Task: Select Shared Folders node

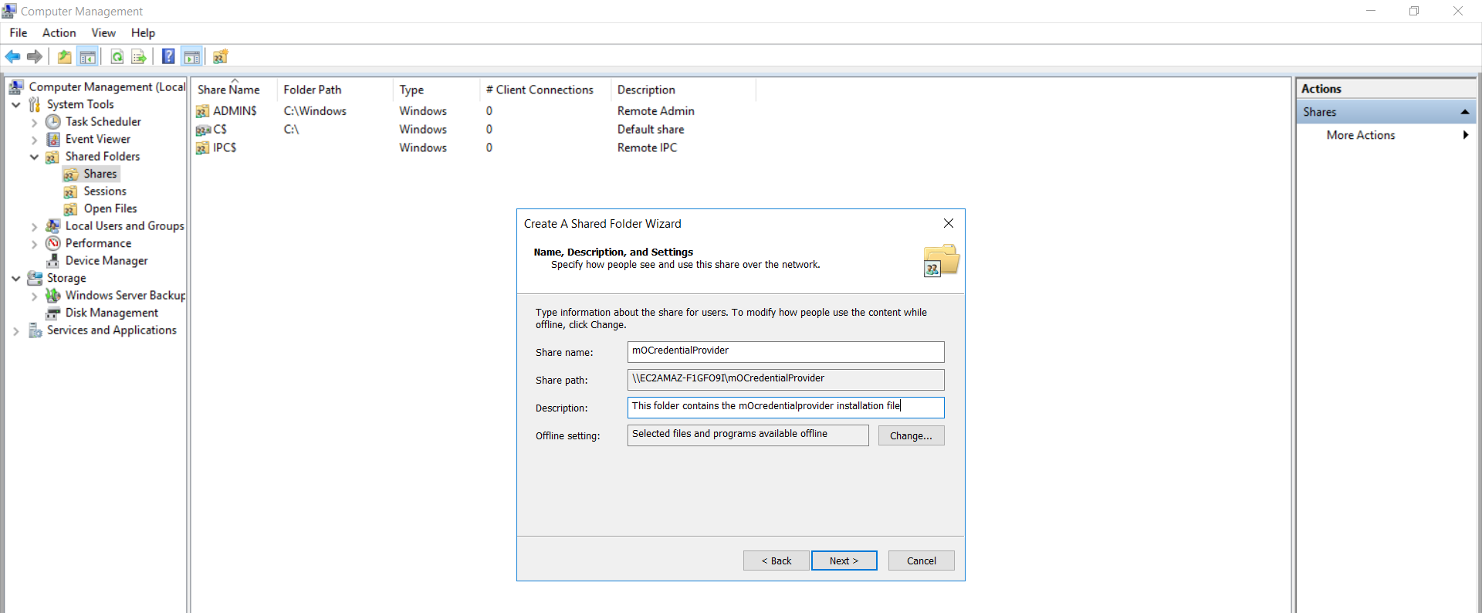Action: [x=102, y=156]
